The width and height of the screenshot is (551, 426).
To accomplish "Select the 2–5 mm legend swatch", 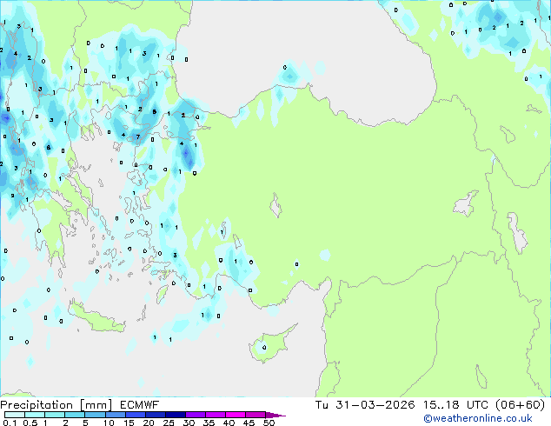I will point(75,415).
